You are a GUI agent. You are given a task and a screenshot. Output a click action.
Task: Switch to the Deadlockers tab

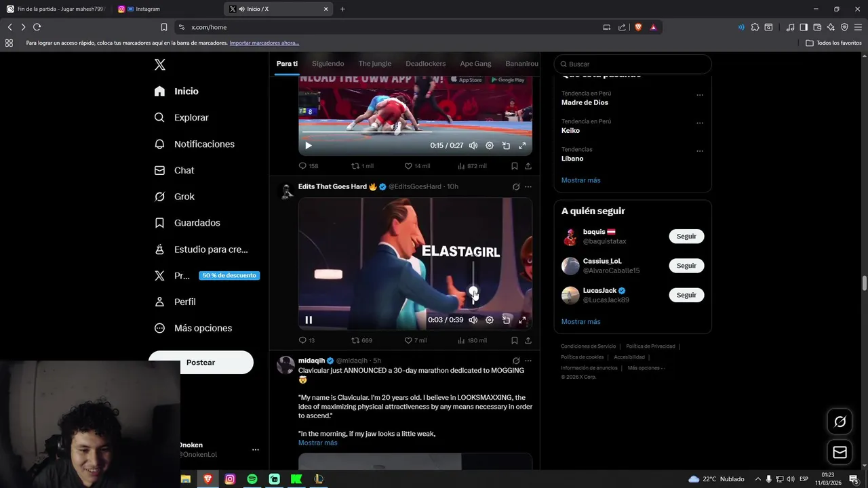pos(426,64)
